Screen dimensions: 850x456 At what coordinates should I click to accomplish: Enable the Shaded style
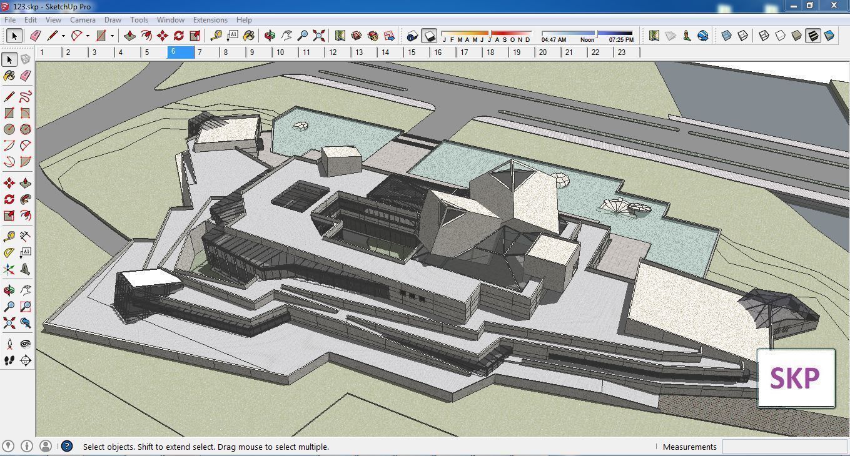click(x=797, y=36)
